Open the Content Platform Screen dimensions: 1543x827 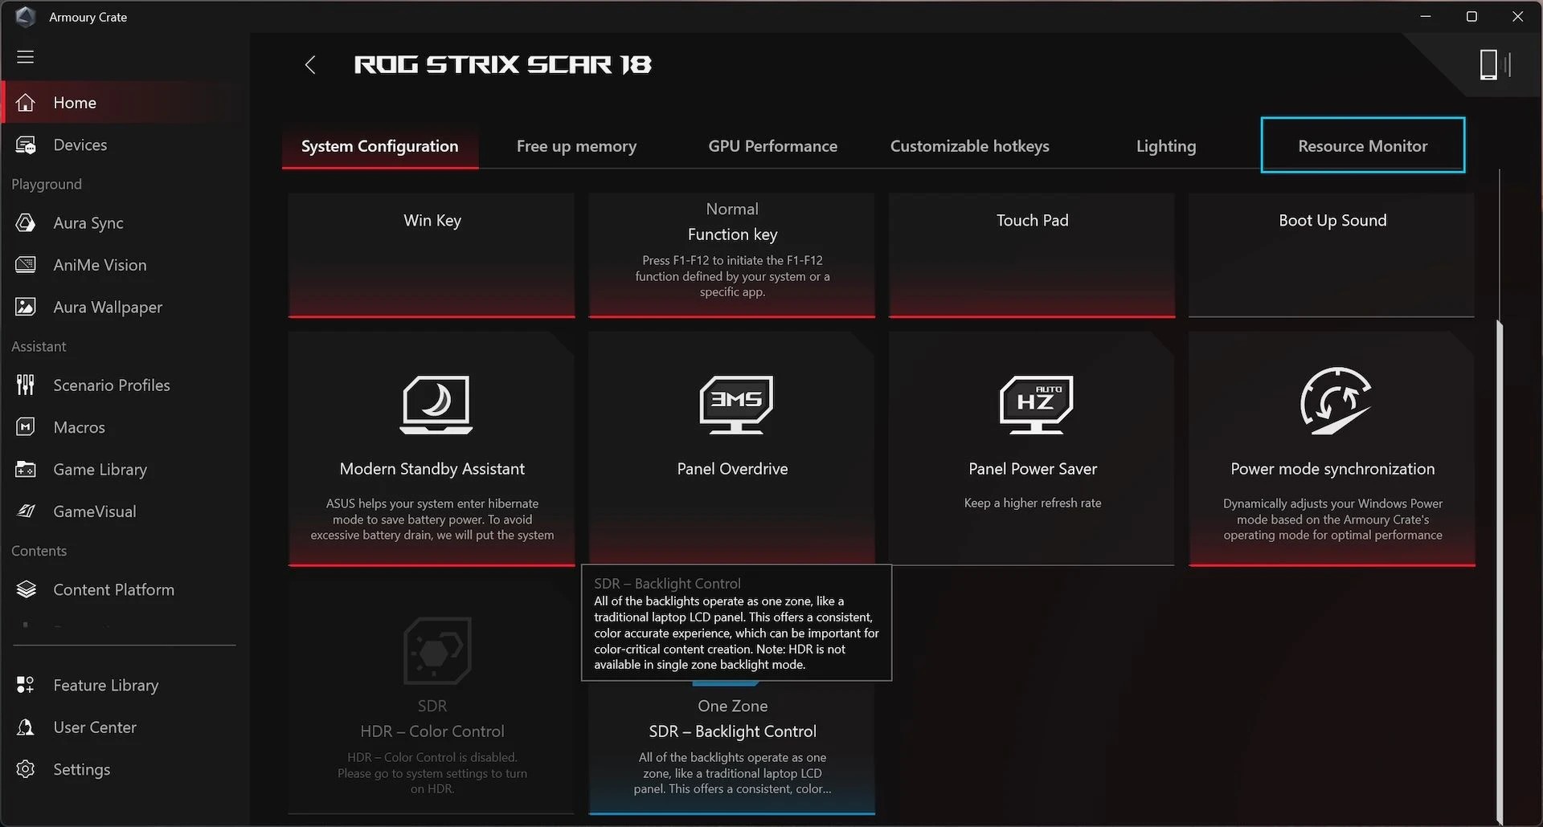point(113,589)
